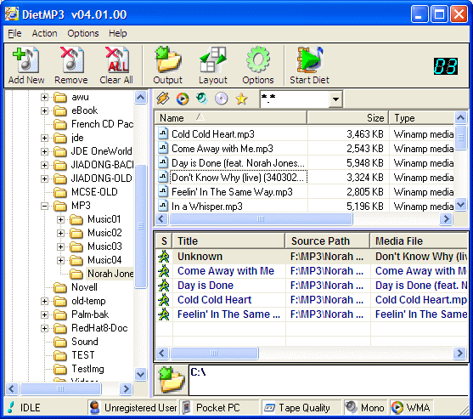Viewport: 473px width, 419px height.
Task: Click the DietMP3 title bar application icon
Action: [12, 14]
